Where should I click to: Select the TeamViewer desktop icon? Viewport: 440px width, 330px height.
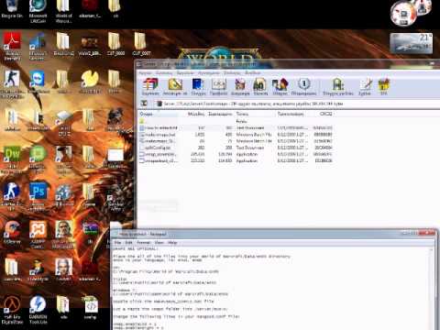point(38,82)
